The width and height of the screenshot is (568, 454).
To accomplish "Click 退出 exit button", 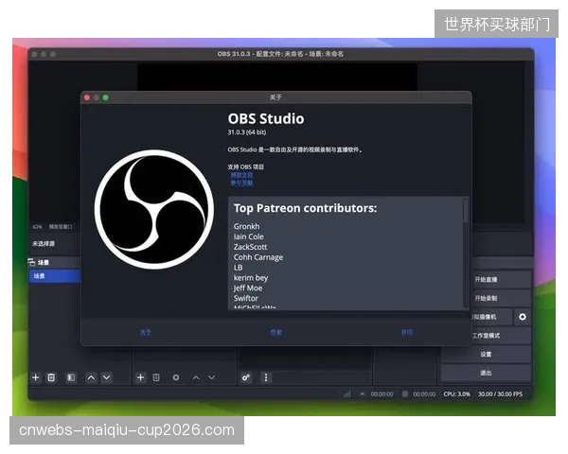I will pos(487,373).
